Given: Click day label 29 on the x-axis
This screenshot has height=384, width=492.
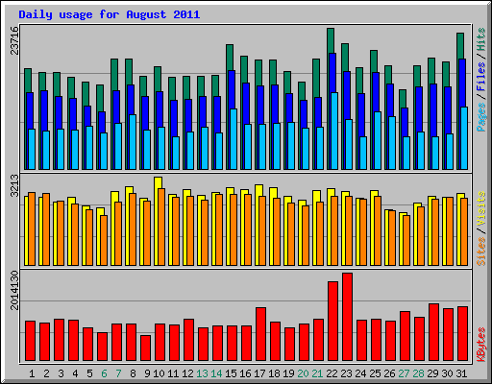Looking at the screenshot, I should click(432, 373).
